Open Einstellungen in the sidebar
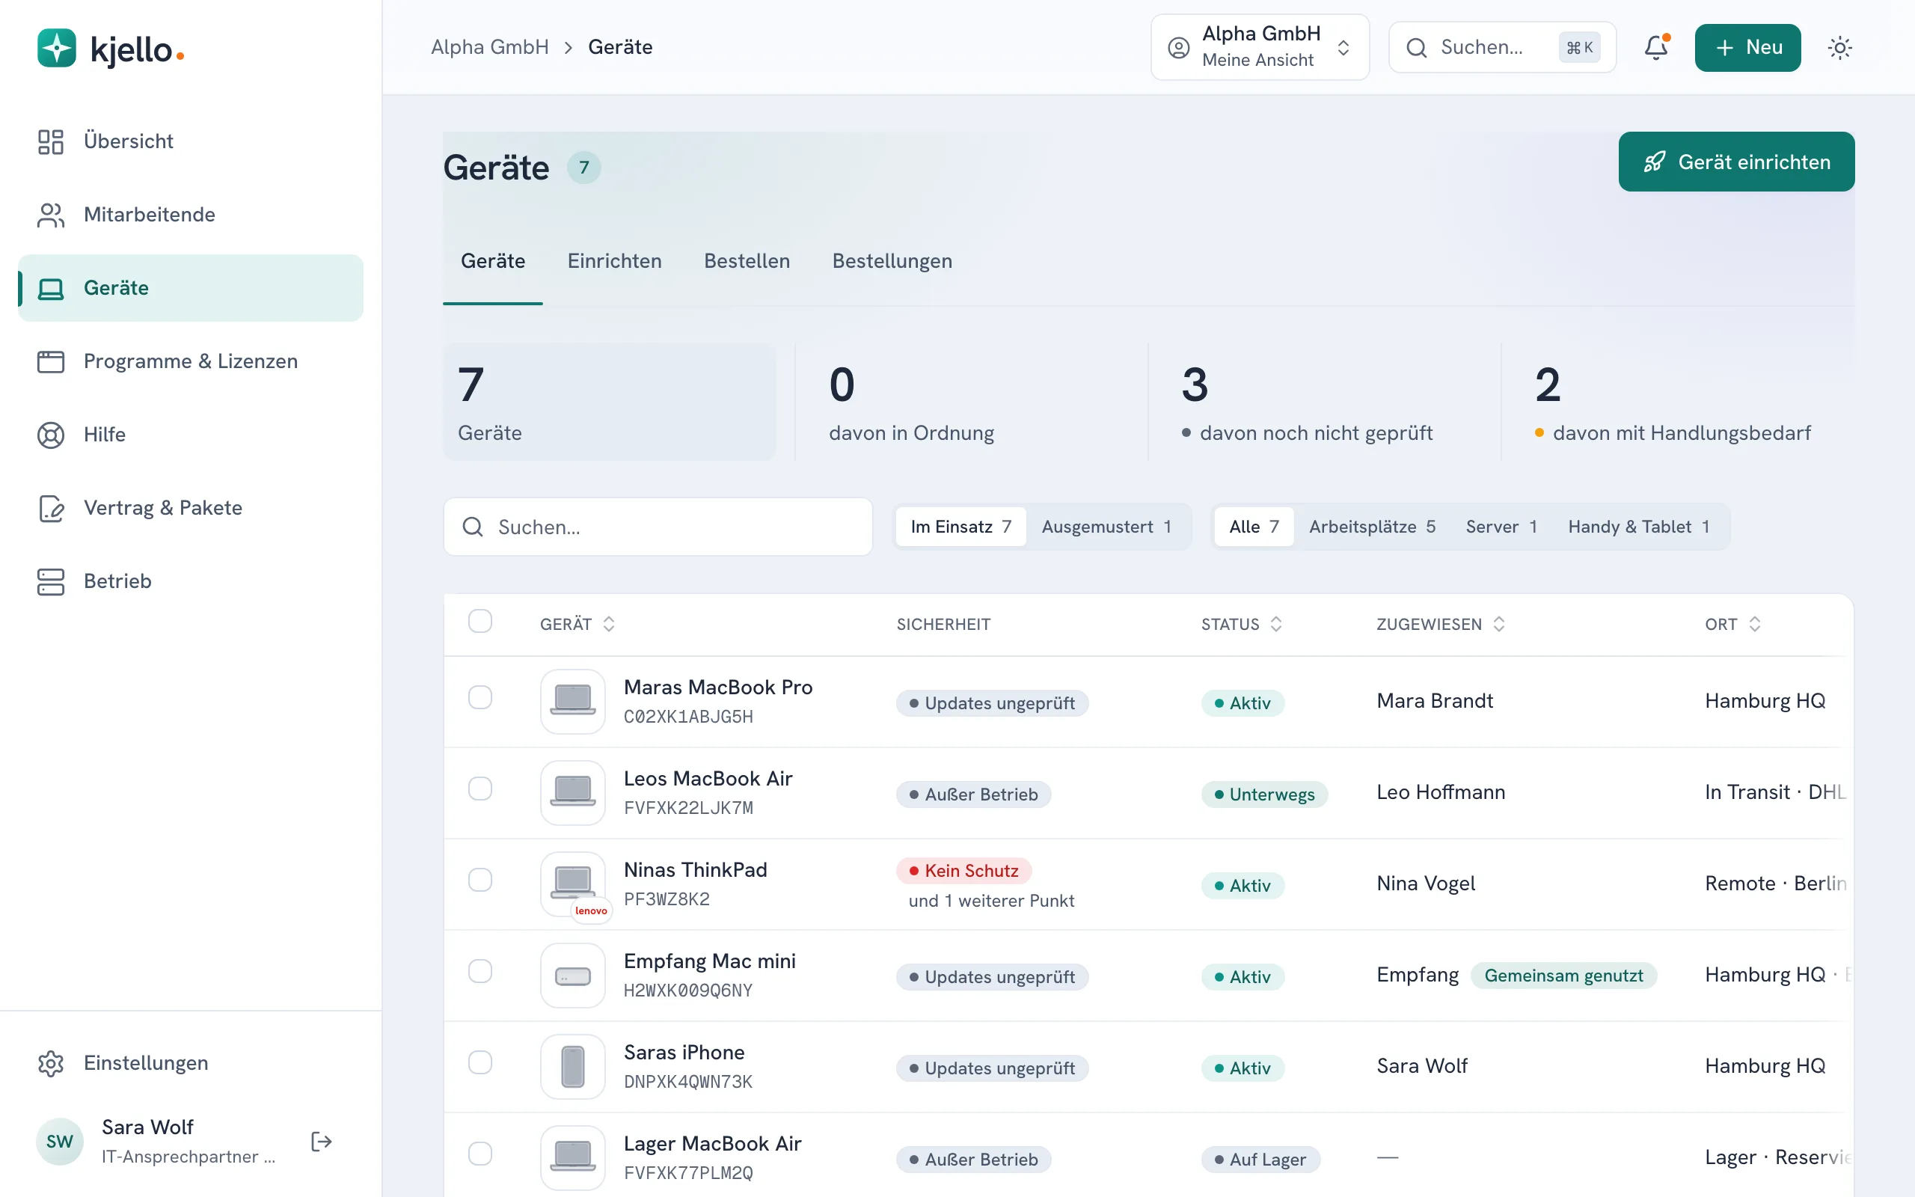The image size is (1915, 1197). coord(190,1062)
